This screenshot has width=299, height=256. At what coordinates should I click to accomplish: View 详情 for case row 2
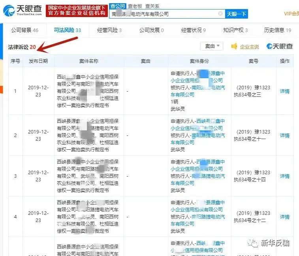point(284,136)
